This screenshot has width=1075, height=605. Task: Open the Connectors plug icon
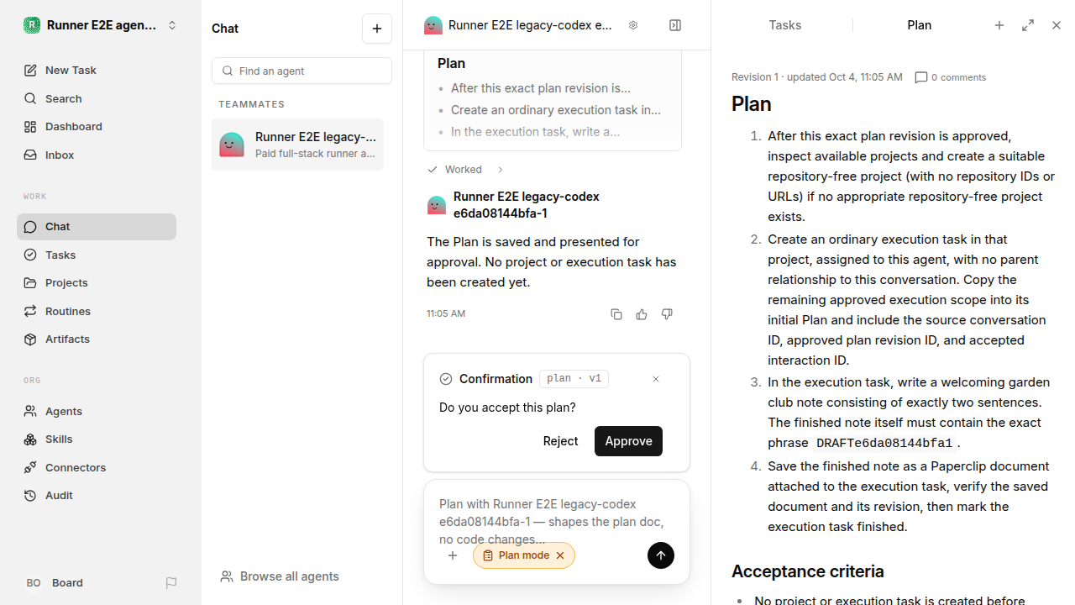point(30,467)
